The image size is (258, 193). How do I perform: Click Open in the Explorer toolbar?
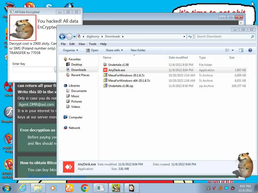coord(92,50)
